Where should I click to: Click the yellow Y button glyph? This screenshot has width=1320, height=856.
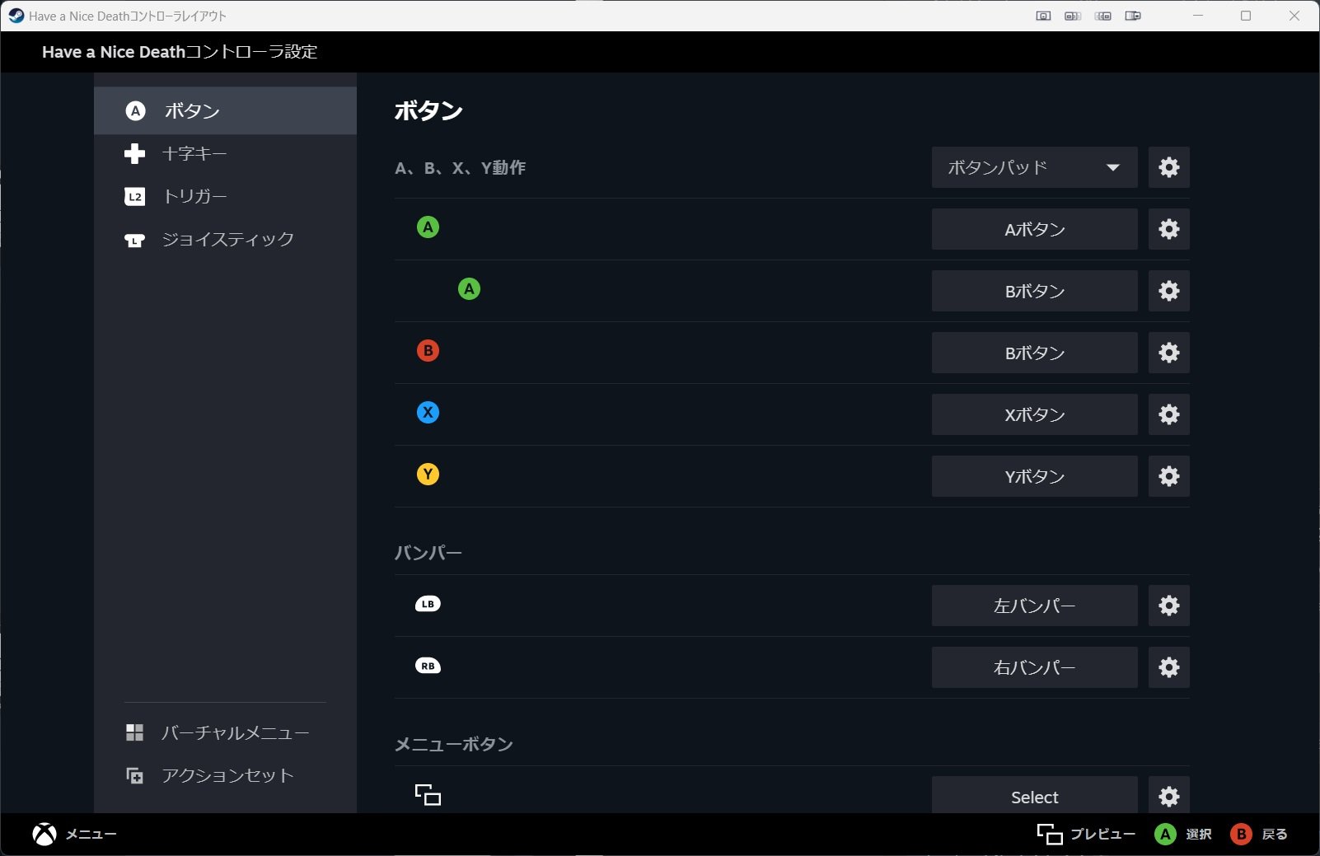428,475
